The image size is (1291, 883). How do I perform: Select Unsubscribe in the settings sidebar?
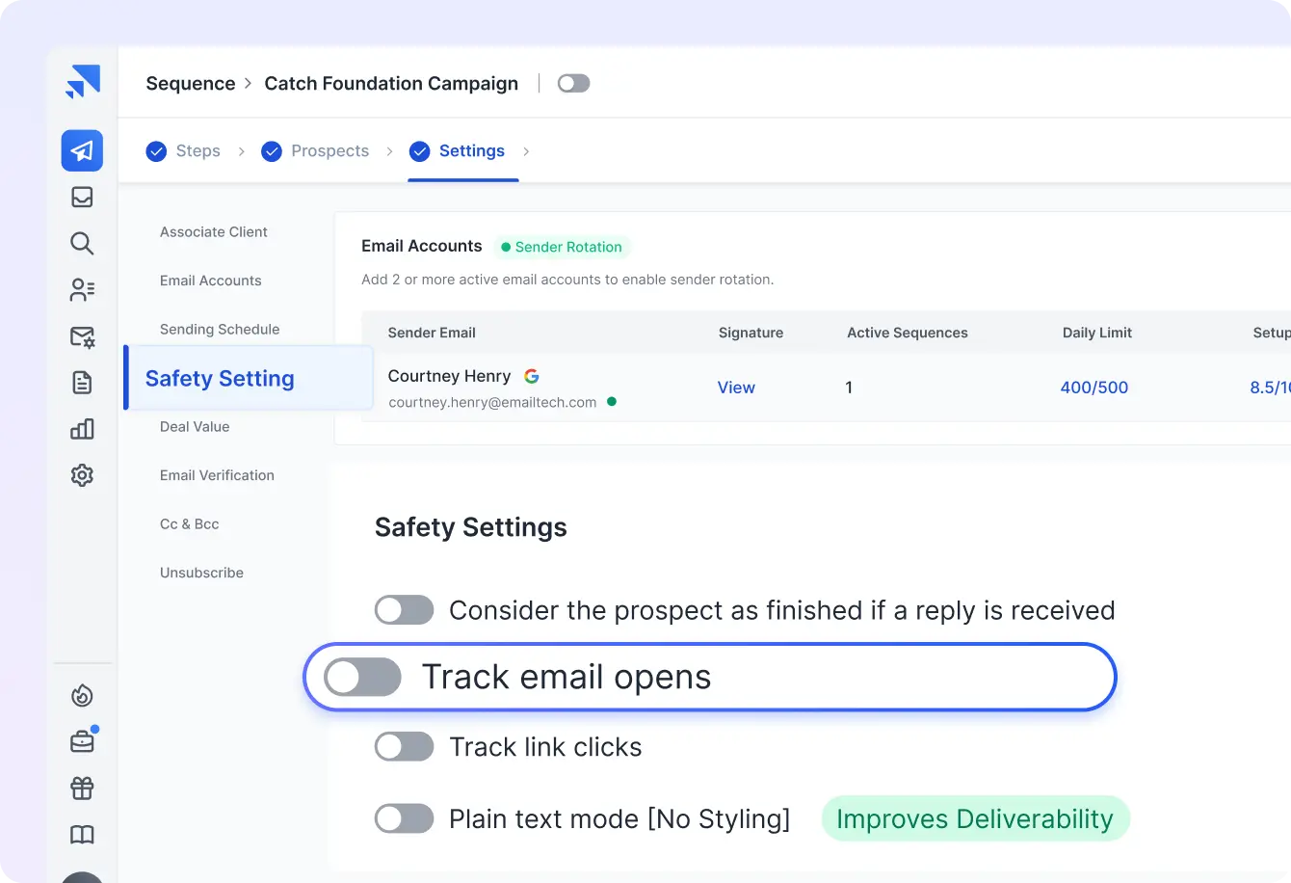201,572
